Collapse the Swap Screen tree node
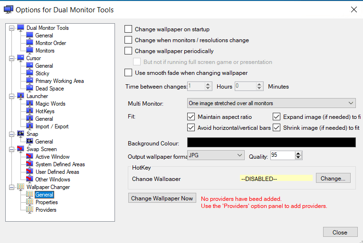This screenshot has width=363, height=243. [x=11, y=149]
